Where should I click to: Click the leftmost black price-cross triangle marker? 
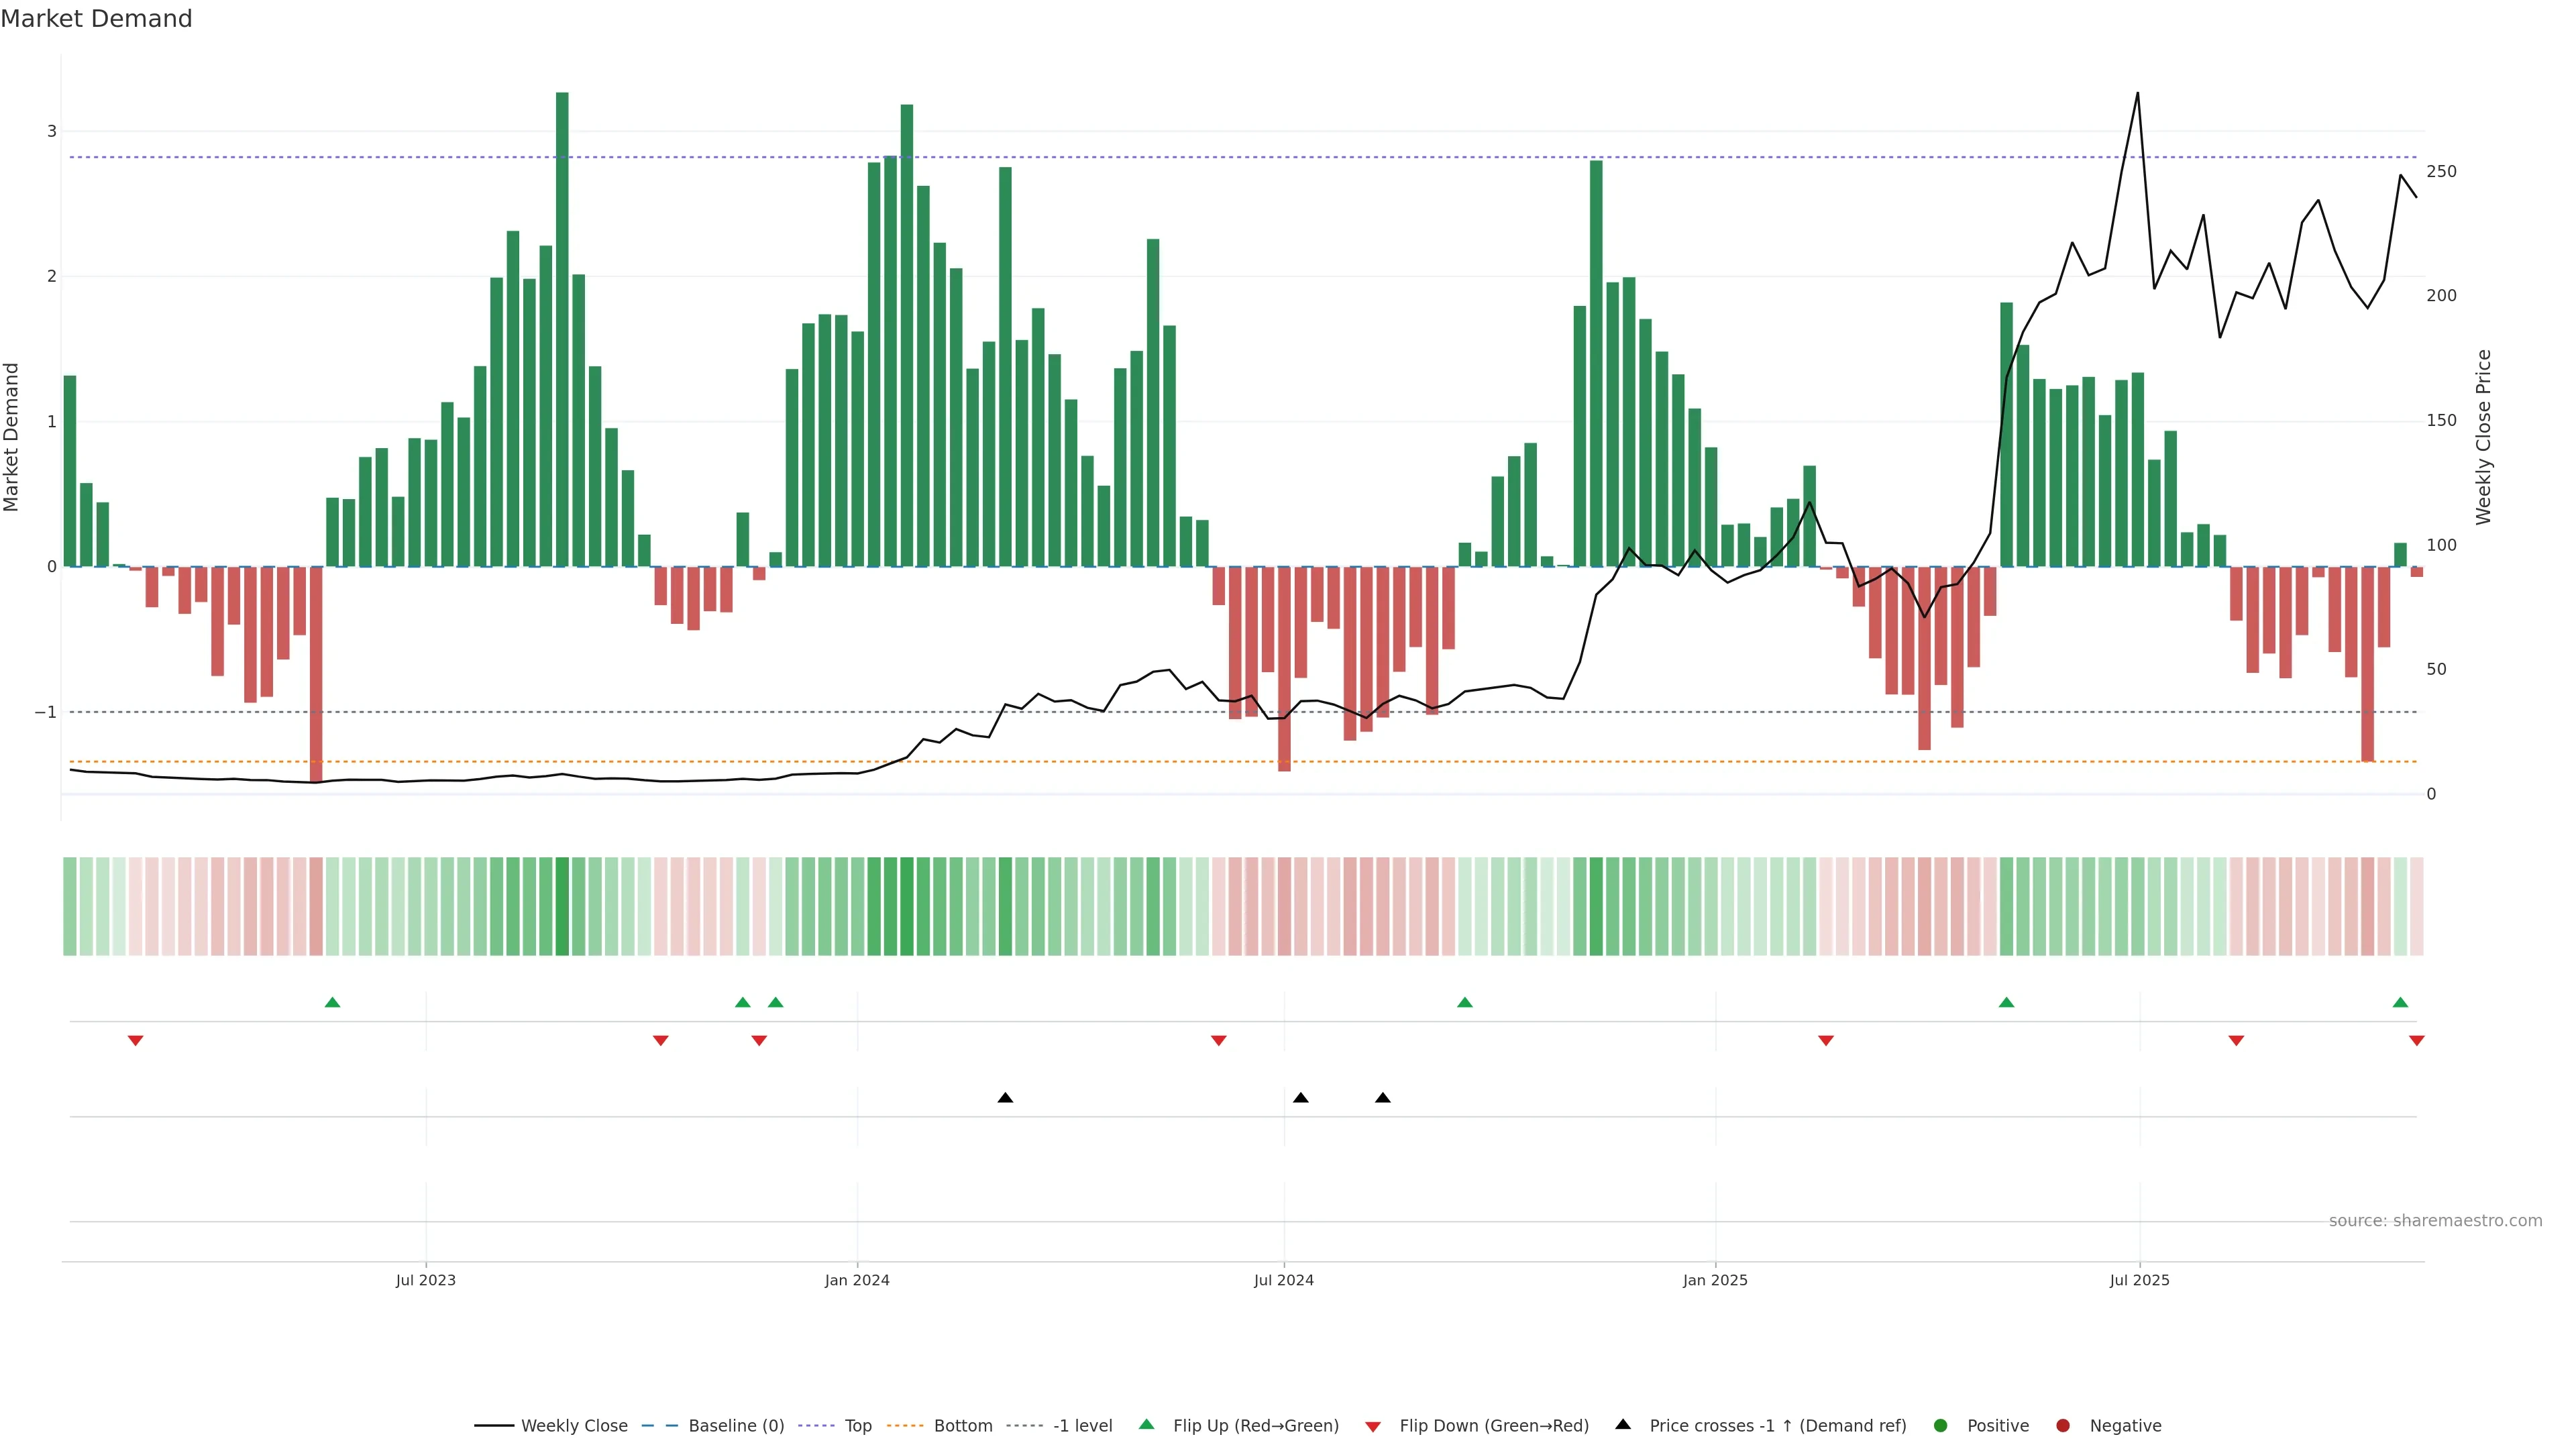click(1005, 1098)
